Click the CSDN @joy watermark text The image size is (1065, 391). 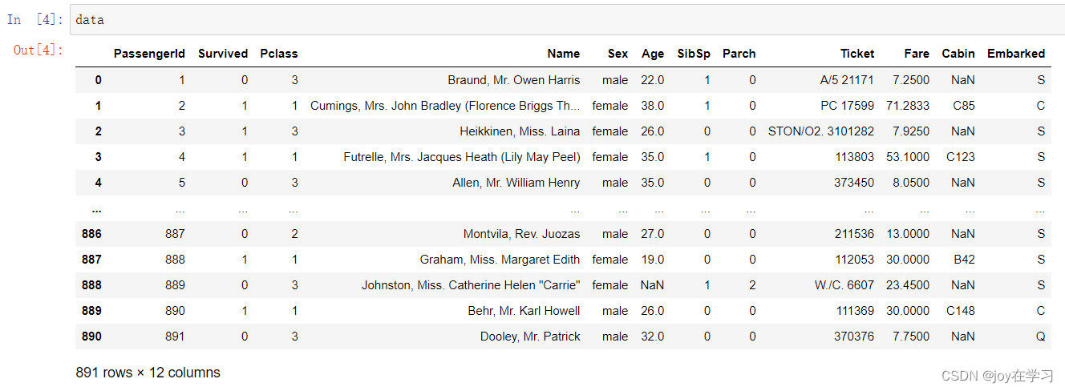[x=997, y=376]
